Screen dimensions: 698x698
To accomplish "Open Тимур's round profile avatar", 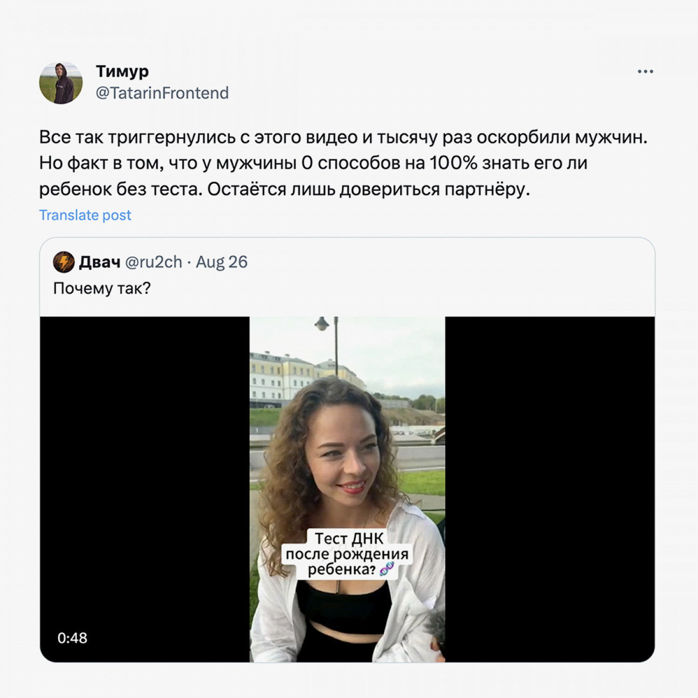I will tap(61, 82).
